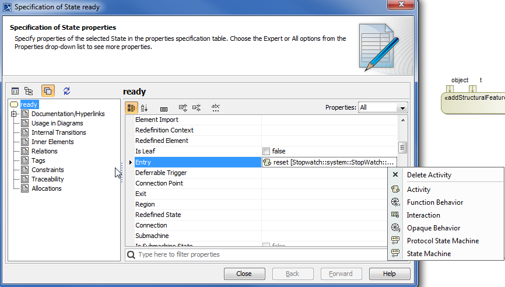Viewport: 505px width, 287px height.
Task: Select Usage in Diagrams tree item
Action: point(57,123)
